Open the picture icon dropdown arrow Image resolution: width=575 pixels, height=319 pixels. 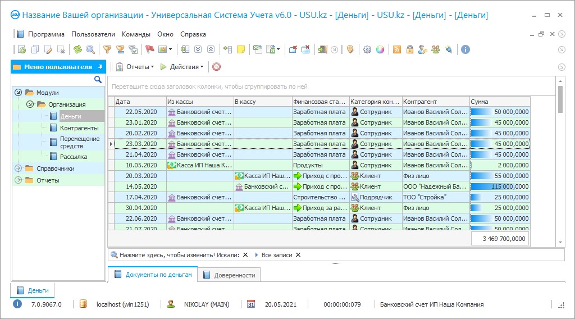171,49
